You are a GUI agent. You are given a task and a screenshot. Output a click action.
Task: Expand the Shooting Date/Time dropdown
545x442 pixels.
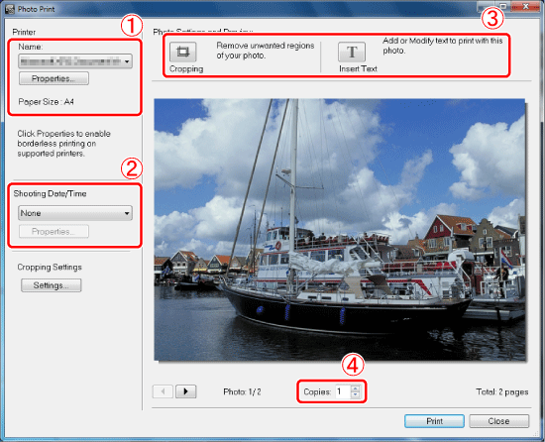click(x=75, y=213)
